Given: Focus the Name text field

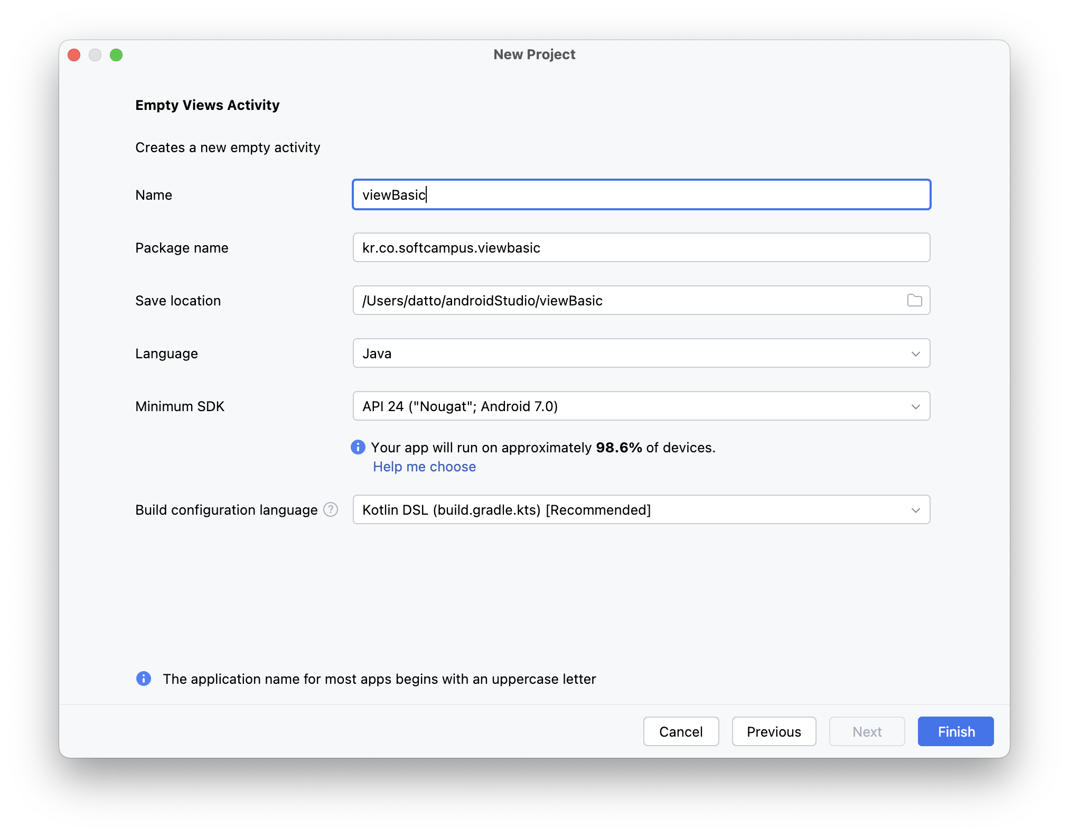Looking at the screenshot, I should (x=641, y=194).
